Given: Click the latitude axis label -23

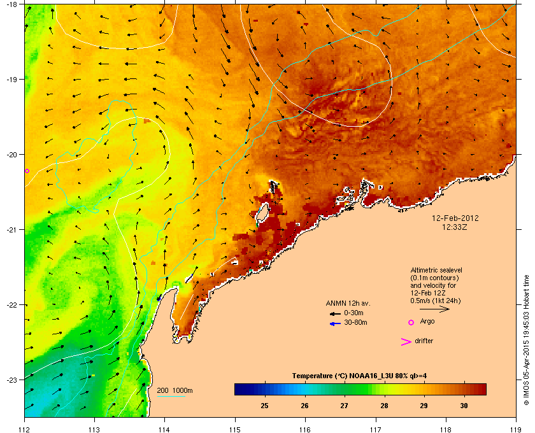Looking at the screenshot, I should [x=11, y=380].
